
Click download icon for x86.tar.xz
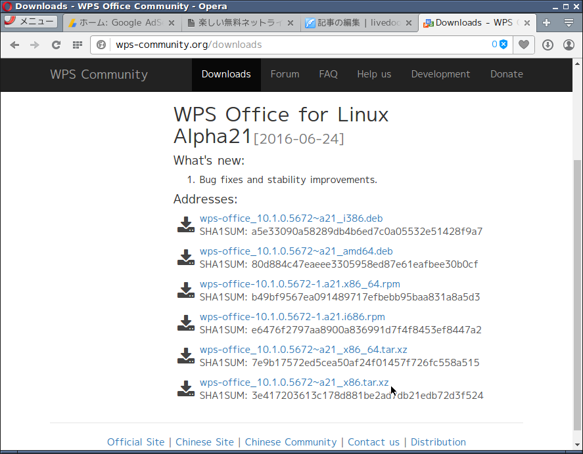(186, 388)
